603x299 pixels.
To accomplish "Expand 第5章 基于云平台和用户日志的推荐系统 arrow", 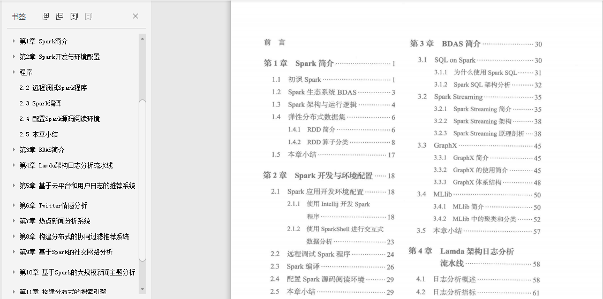I will [x=13, y=185].
